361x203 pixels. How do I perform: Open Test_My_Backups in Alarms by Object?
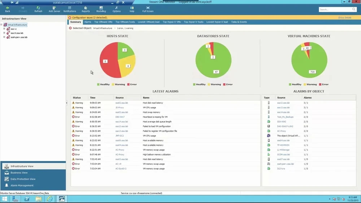click(285, 117)
